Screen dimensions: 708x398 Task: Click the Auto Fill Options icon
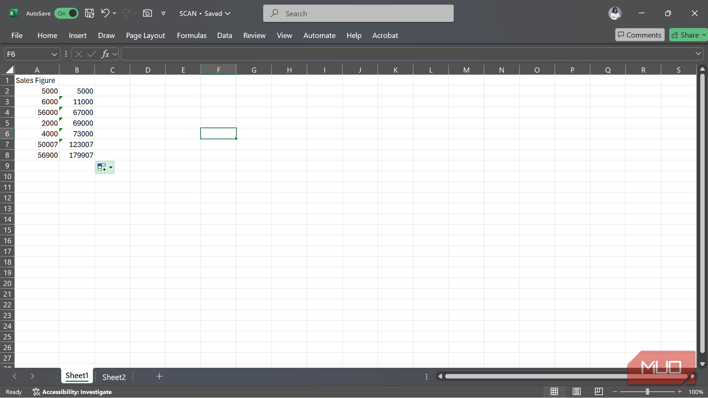pos(105,167)
